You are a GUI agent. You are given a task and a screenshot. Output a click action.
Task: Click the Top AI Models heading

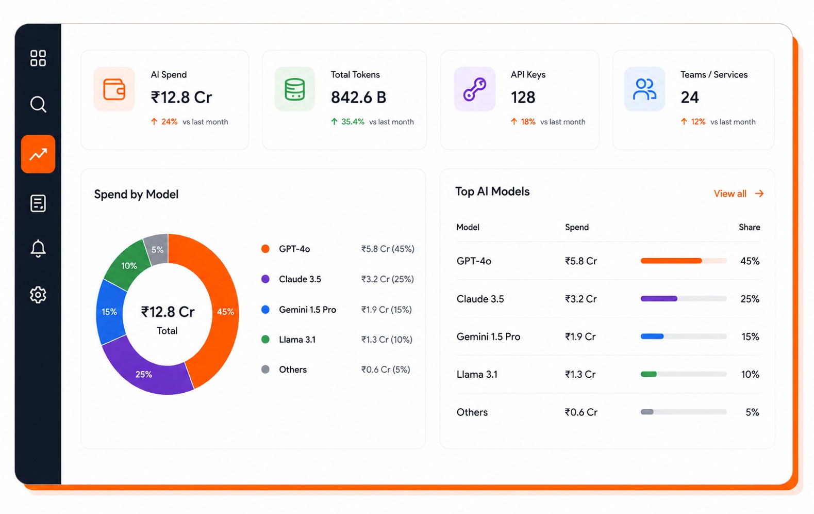pyautogui.click(x=492, y=191)
